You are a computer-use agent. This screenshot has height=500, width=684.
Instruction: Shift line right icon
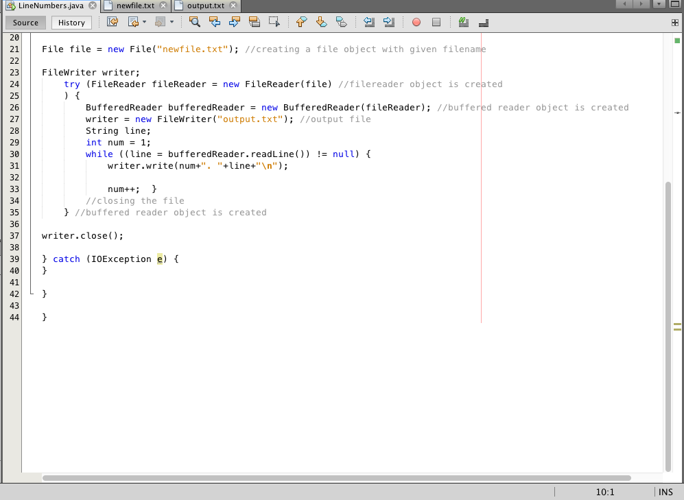tap(389, 22)
